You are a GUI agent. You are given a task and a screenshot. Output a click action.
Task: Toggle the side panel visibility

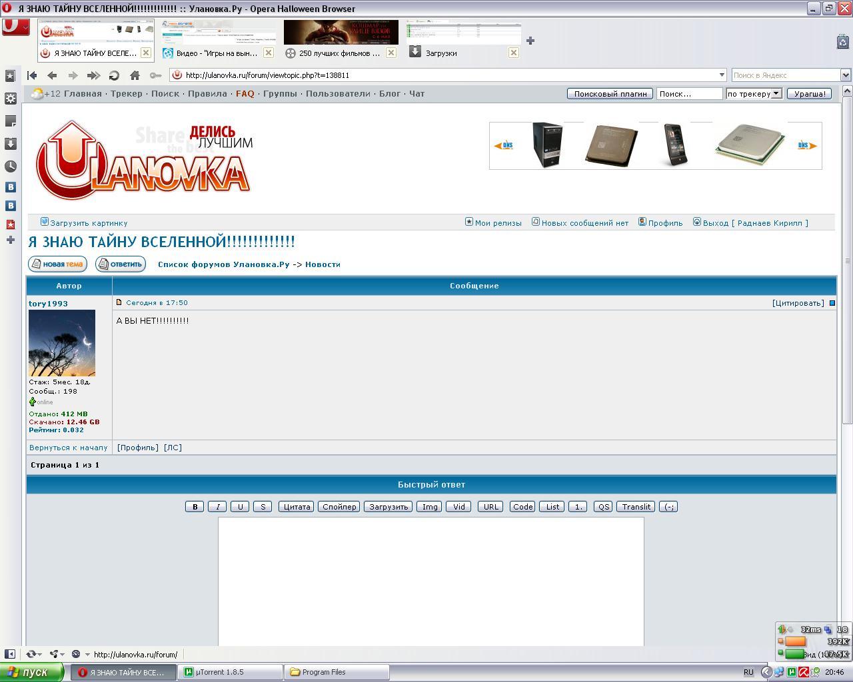coord(9,654)
